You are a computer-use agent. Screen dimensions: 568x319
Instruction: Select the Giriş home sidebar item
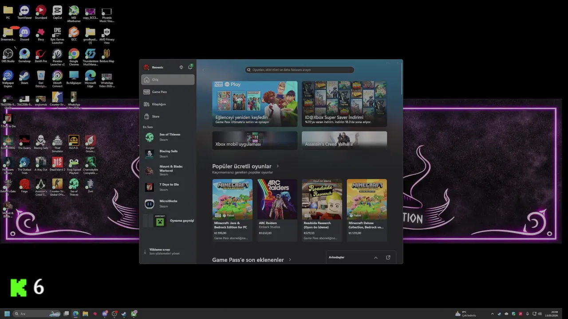(x=168, y=80)
